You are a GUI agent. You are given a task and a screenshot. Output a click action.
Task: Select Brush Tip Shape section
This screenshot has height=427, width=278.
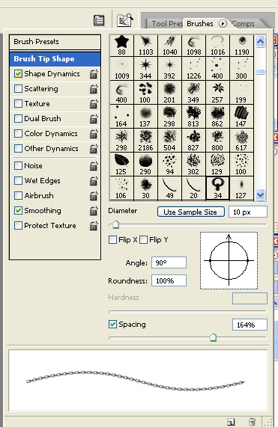click(x=55, y=59)
